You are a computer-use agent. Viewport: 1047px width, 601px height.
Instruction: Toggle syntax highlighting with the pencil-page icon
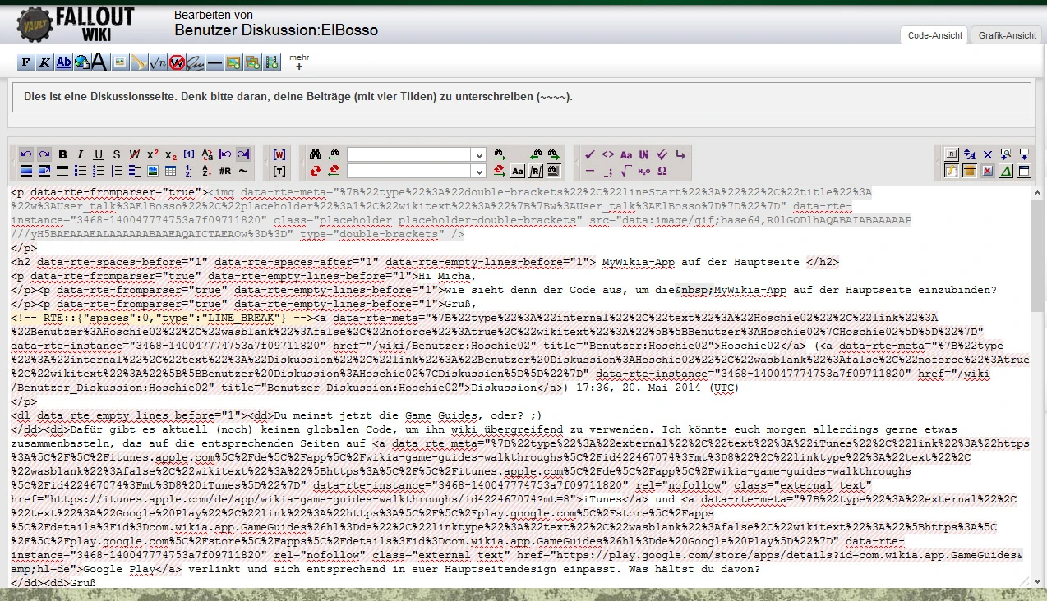point(952,171)
